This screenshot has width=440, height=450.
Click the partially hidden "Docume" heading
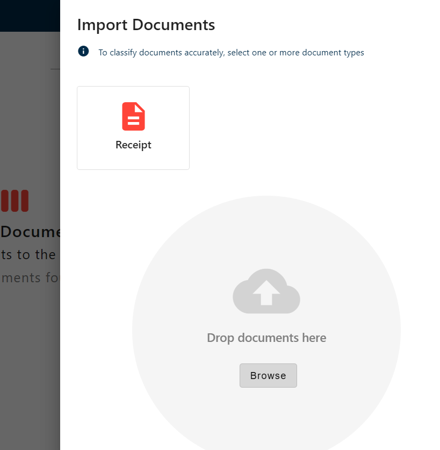click(x=31, y=232)
